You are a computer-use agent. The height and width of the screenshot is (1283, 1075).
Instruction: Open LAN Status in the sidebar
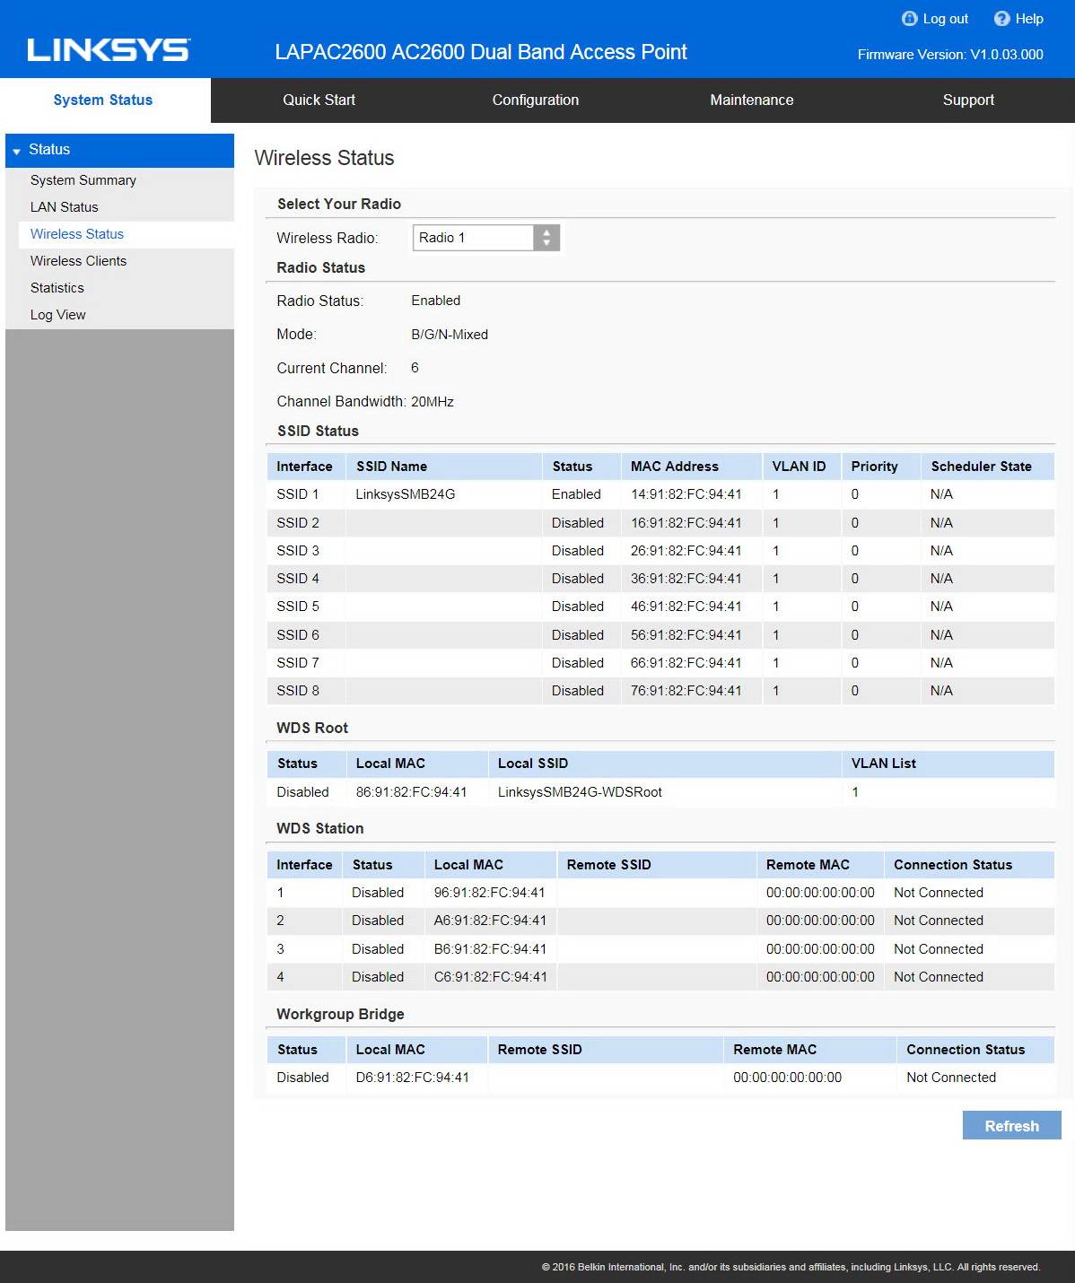point(65,207)
